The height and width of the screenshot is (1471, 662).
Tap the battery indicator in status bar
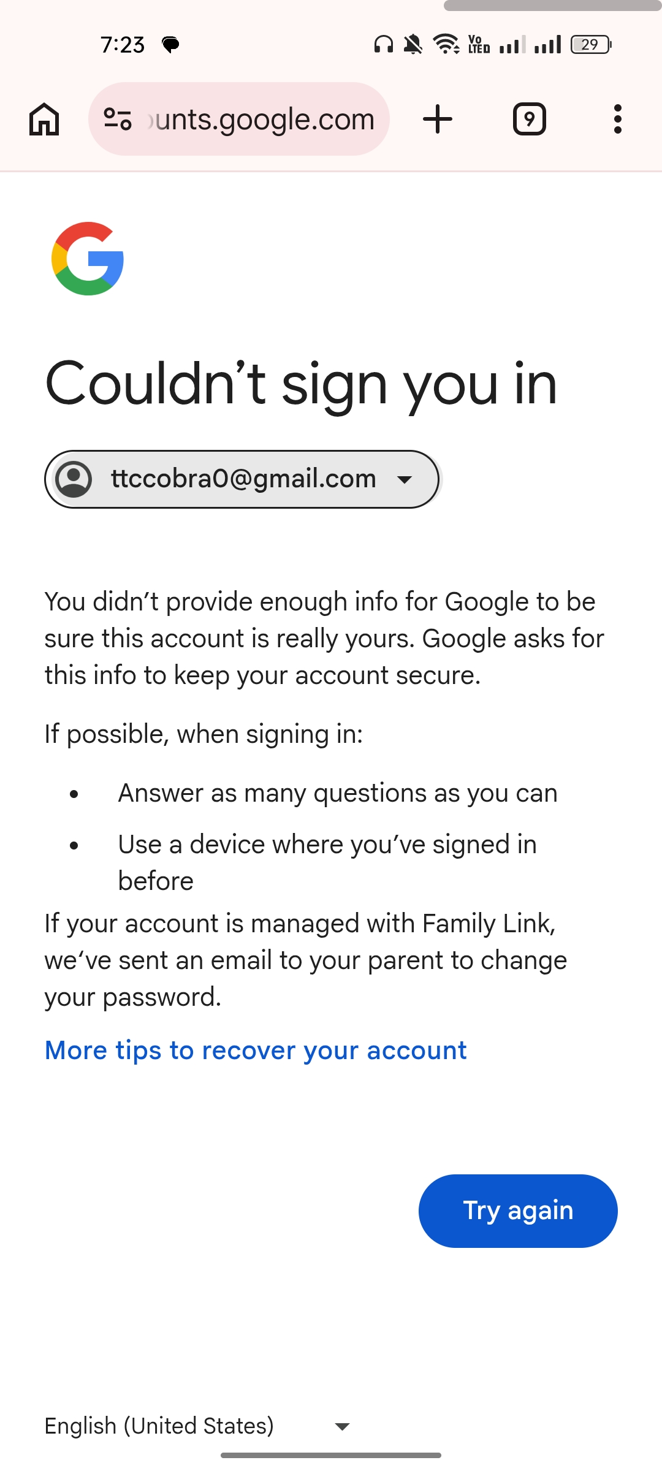tap(590, 45)
